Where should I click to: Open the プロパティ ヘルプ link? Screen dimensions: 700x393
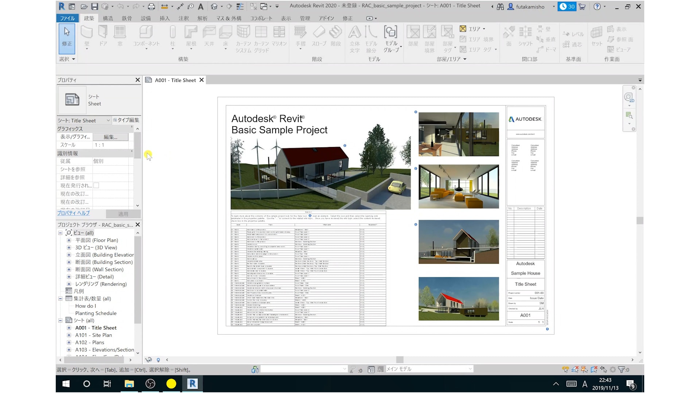point(73,213)
